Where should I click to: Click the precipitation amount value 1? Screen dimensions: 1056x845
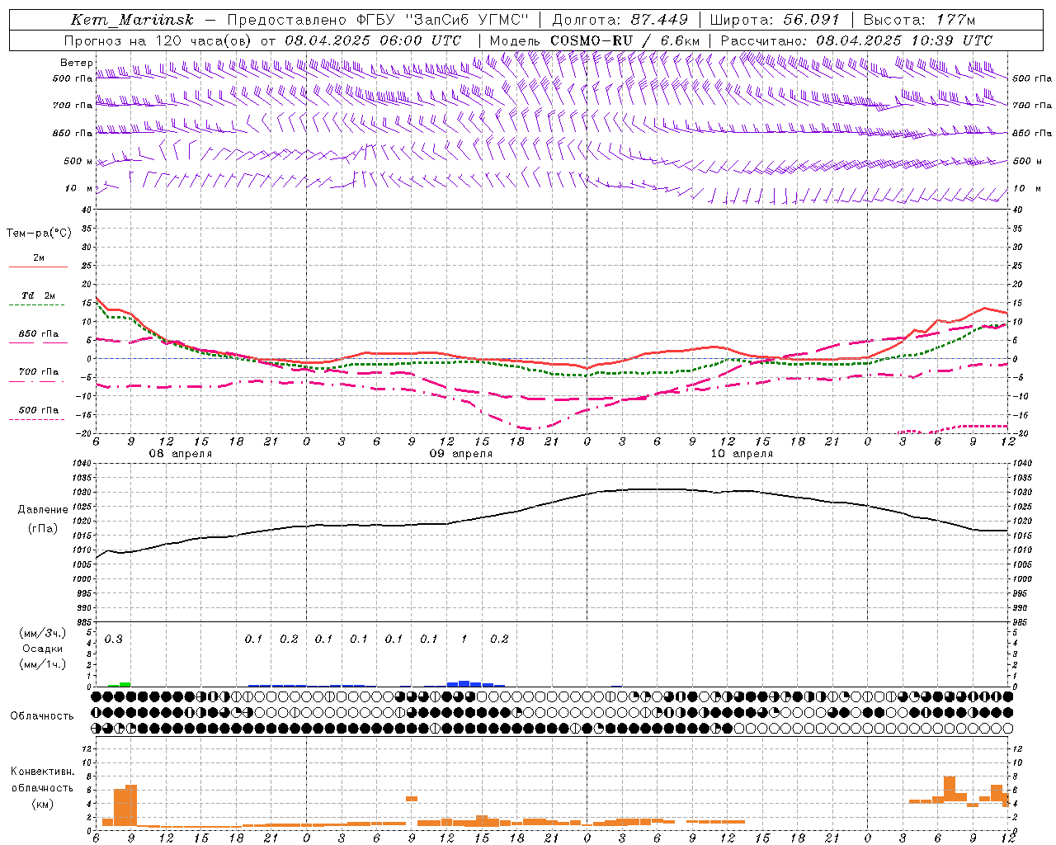pos(464,640)
